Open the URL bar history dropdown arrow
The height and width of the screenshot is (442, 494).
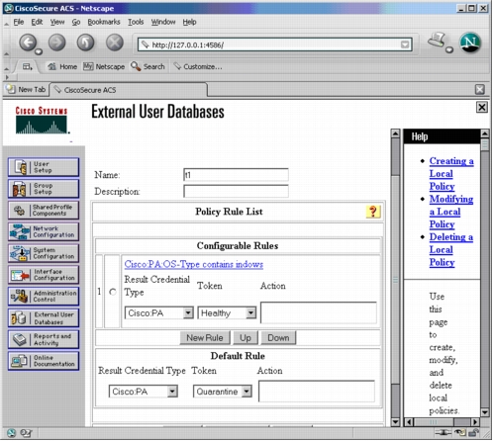click(x=405, y=44)
